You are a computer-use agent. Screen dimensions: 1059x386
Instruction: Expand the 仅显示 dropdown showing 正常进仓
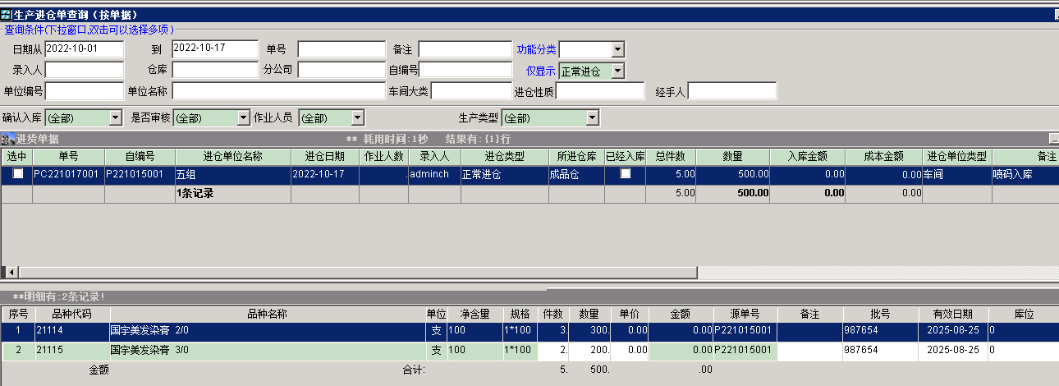click(617, 71)
